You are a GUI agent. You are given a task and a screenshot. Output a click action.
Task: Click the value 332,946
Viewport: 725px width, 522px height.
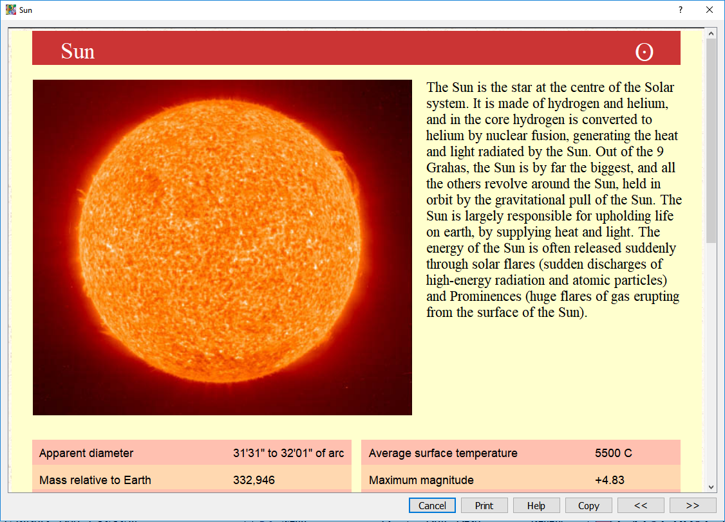click(x=254, y=480)
